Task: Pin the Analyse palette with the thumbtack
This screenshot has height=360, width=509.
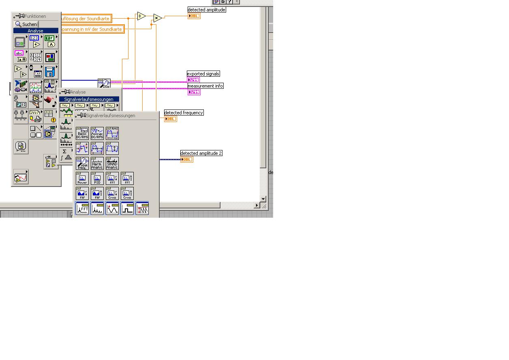Action: pyautogui.click(x=64, y=92)
